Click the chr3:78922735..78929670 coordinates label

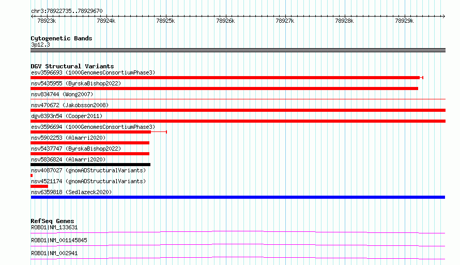[x=67, y=11]
